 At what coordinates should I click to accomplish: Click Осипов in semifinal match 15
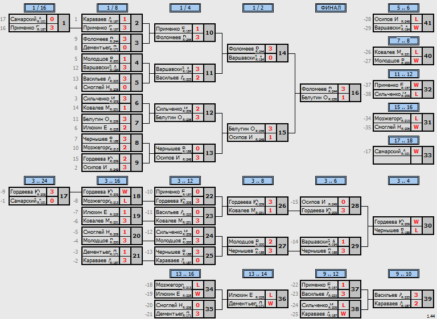246,137
